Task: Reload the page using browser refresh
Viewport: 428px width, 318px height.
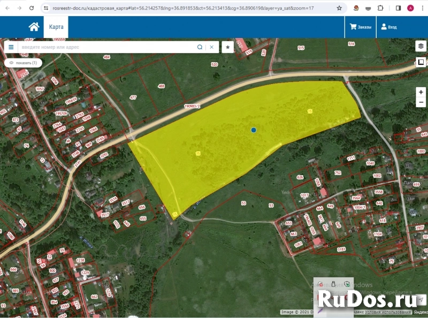Action: (32, 8)
